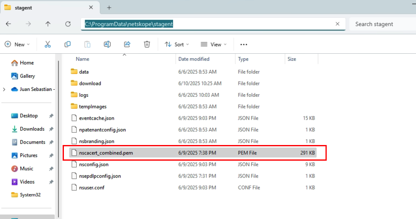Select nsconfig.json file
The width and height of the screenshot is (416, 219).
193,164
